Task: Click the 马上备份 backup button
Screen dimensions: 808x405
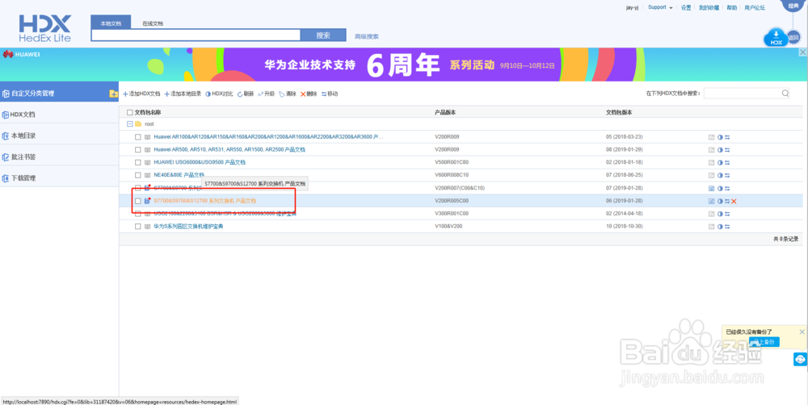Action: coord(764,342)
